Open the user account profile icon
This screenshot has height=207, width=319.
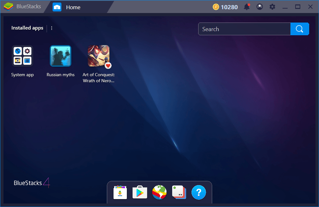click(x=259, y=6)
